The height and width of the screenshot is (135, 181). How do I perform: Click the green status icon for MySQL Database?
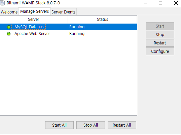coord(9,27)
